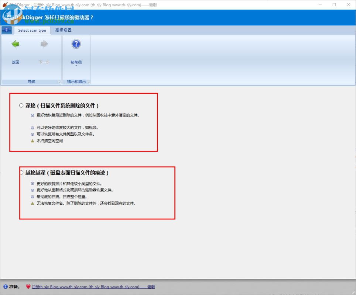The height and width of the screenshot is (295, 356).
Task: Click the warning triangle beside 不扫描空闲空间
Action: point(32,140)
